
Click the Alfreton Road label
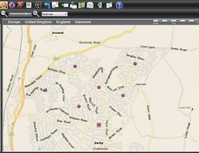[10, 83]
